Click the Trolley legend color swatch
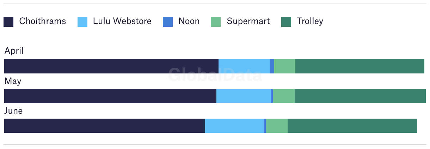 286,22
